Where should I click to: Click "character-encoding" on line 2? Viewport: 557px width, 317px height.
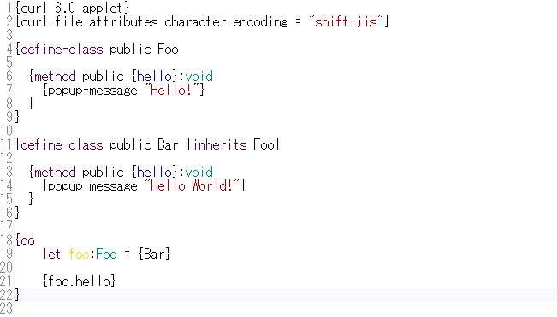click(226, 21)
